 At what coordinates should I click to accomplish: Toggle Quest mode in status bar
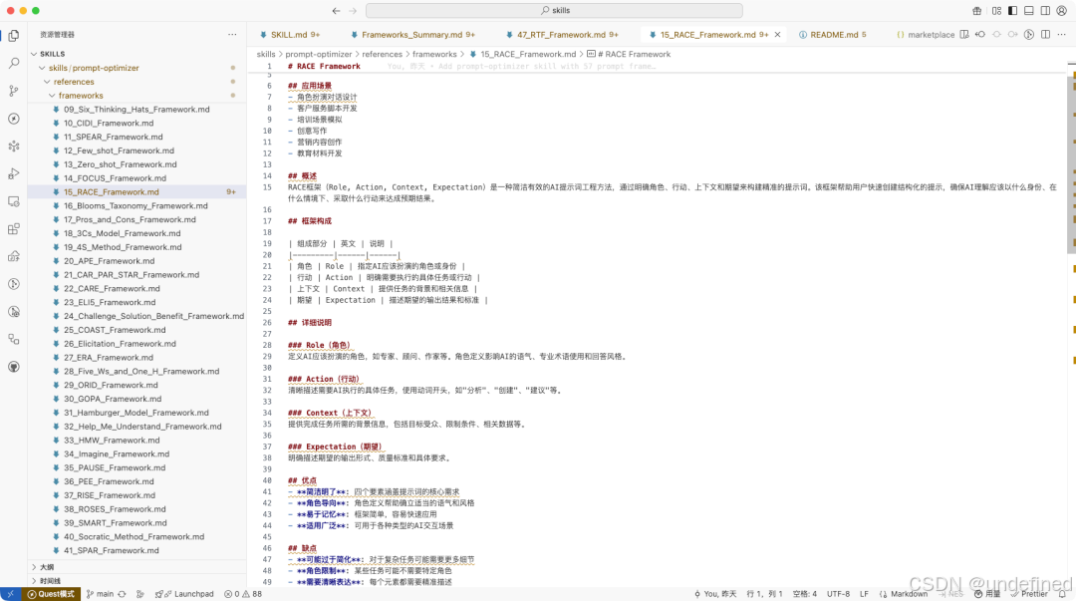tap(51, 594)
